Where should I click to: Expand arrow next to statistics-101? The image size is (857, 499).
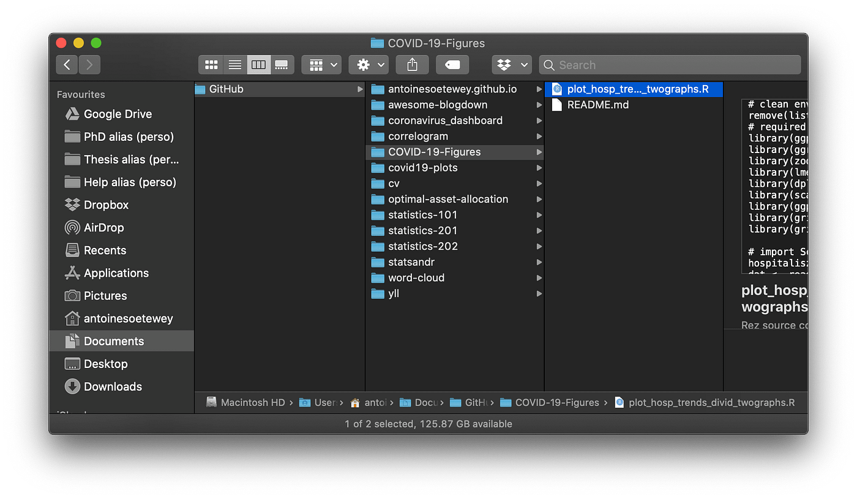pos(539,215)
